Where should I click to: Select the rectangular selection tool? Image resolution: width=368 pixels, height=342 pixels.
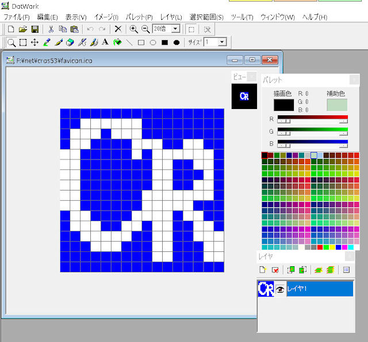[23, 42]
